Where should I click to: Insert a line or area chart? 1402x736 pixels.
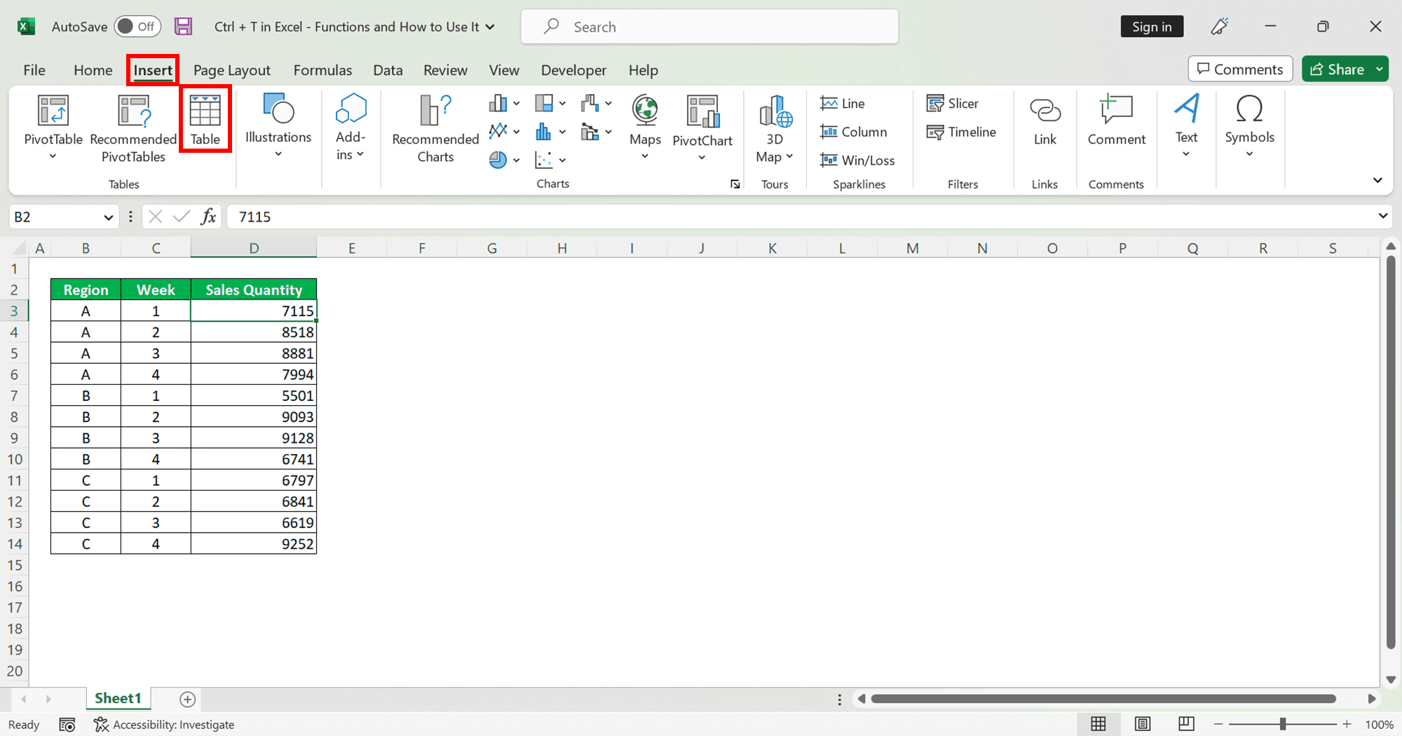pos(504,132)
